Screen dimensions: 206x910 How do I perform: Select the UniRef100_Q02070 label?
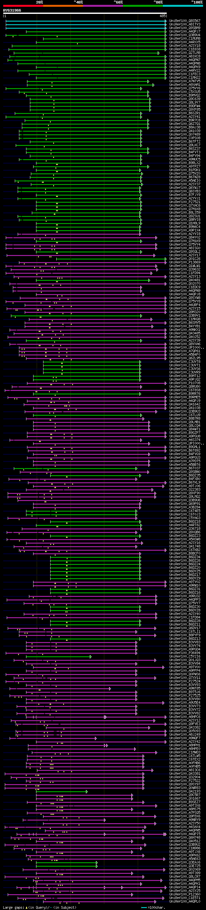[x=185, y=284]
